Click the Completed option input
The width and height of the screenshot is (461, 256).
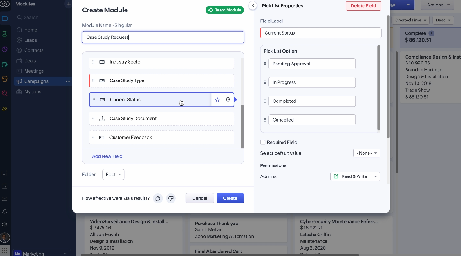point(312,101)
